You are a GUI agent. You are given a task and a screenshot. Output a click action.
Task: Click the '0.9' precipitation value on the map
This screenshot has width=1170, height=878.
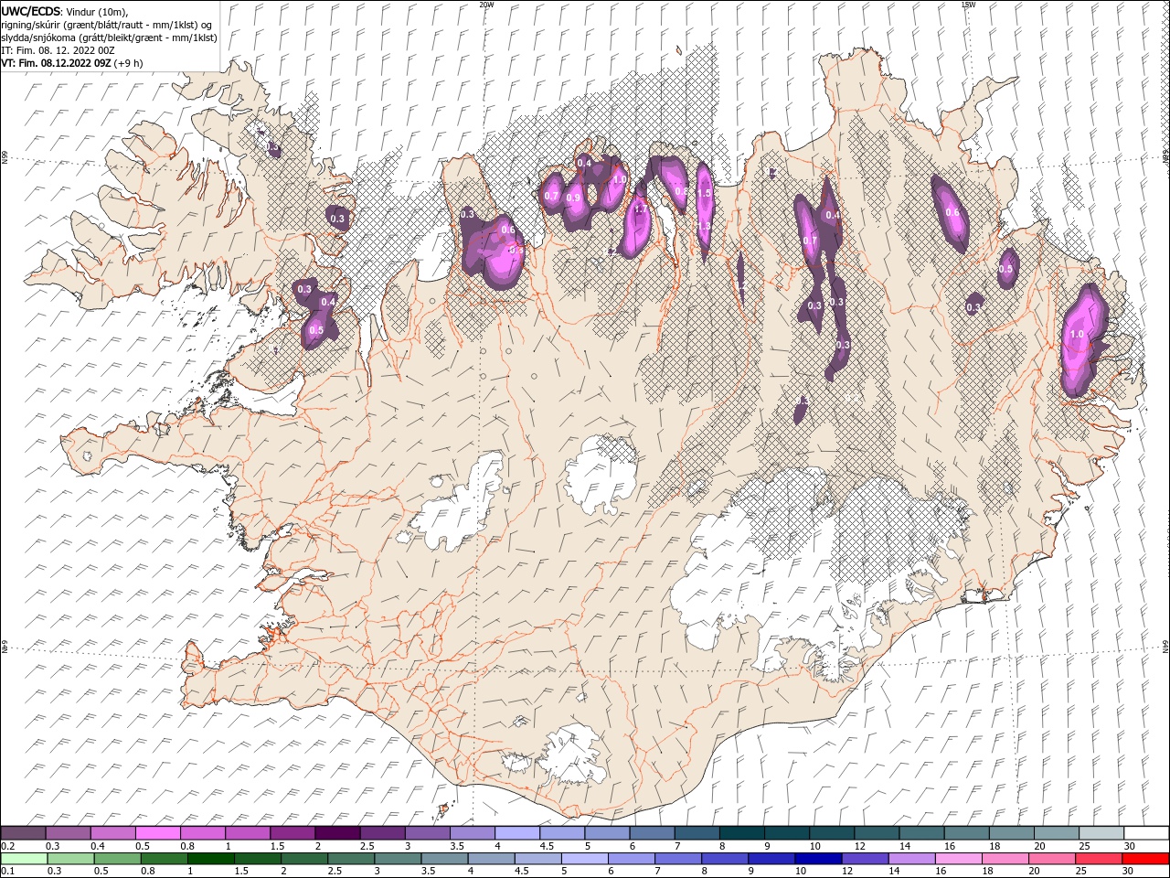573,198
